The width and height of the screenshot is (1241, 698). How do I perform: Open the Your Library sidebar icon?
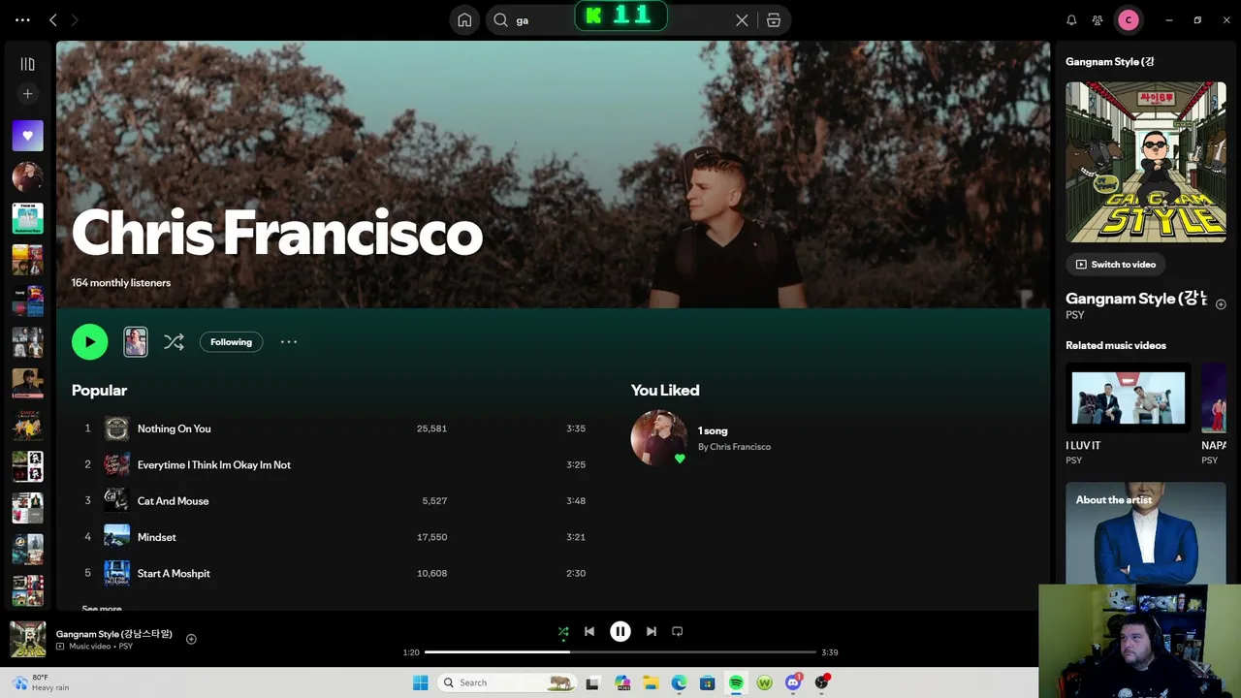[27, 64]
